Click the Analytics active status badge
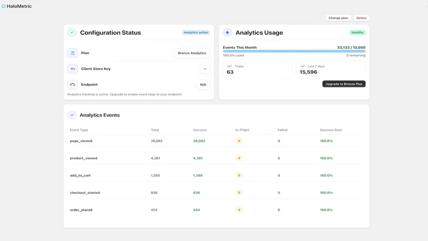The height and width of the screenshot is (241, 428). click(x=196, y=33)
